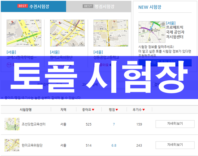This screenshot has width=198, height=156.
Task: Select the 243 review count value
Action: click(139, 145)
